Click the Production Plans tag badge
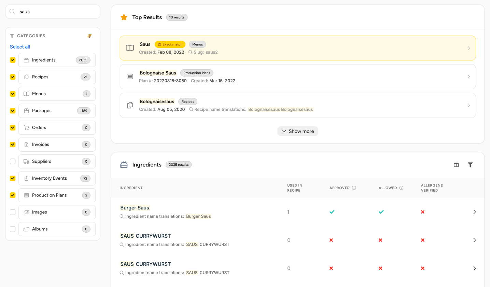The width and height of the screenshot is (490, 287). (197, 73)
